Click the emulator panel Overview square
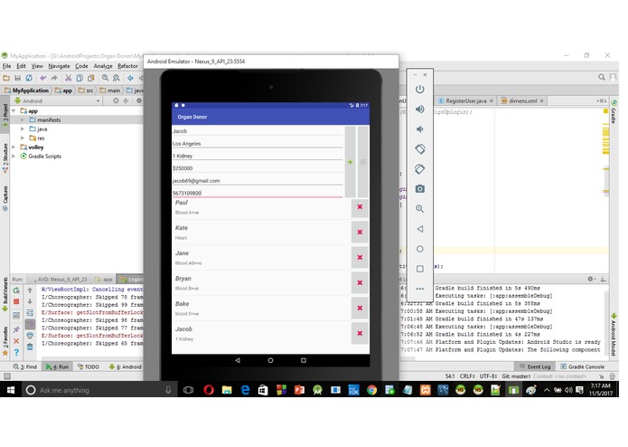628x447 pixels. [420, 269]
